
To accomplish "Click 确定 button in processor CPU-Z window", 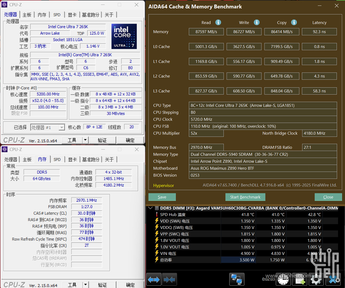I will (130, 140).
